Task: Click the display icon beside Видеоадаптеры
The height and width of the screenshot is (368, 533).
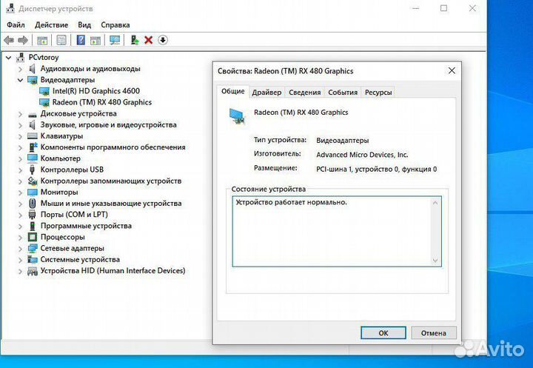Action: [x=33, y=80]
